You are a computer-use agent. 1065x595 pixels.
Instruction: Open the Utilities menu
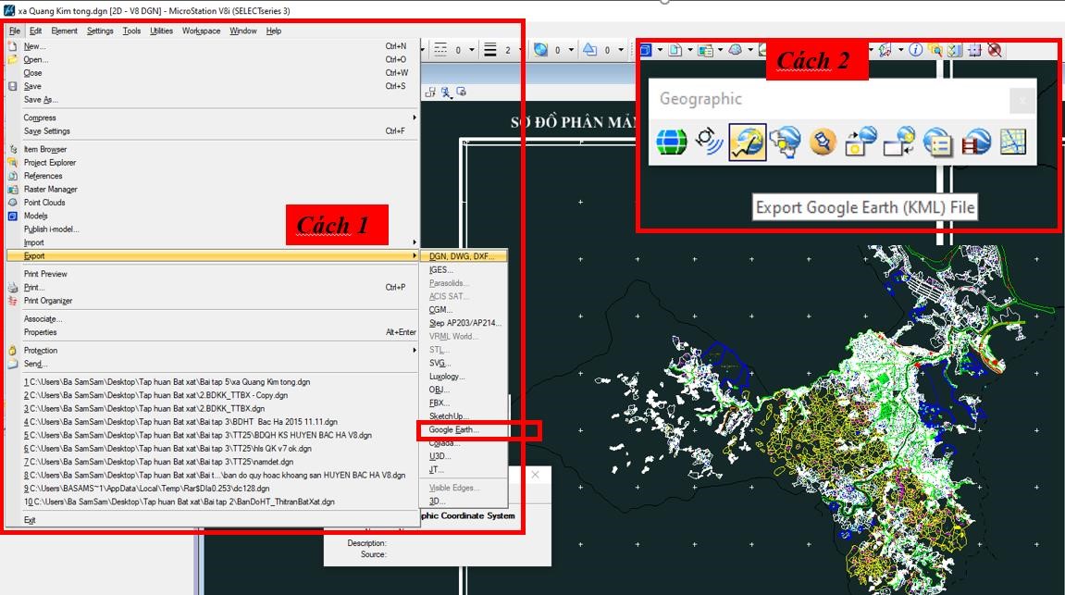tap(161, 31)
